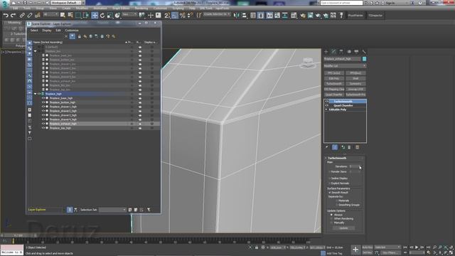Click the object name field in Modify panel
The image size is (455, 256).
point(343,59)
